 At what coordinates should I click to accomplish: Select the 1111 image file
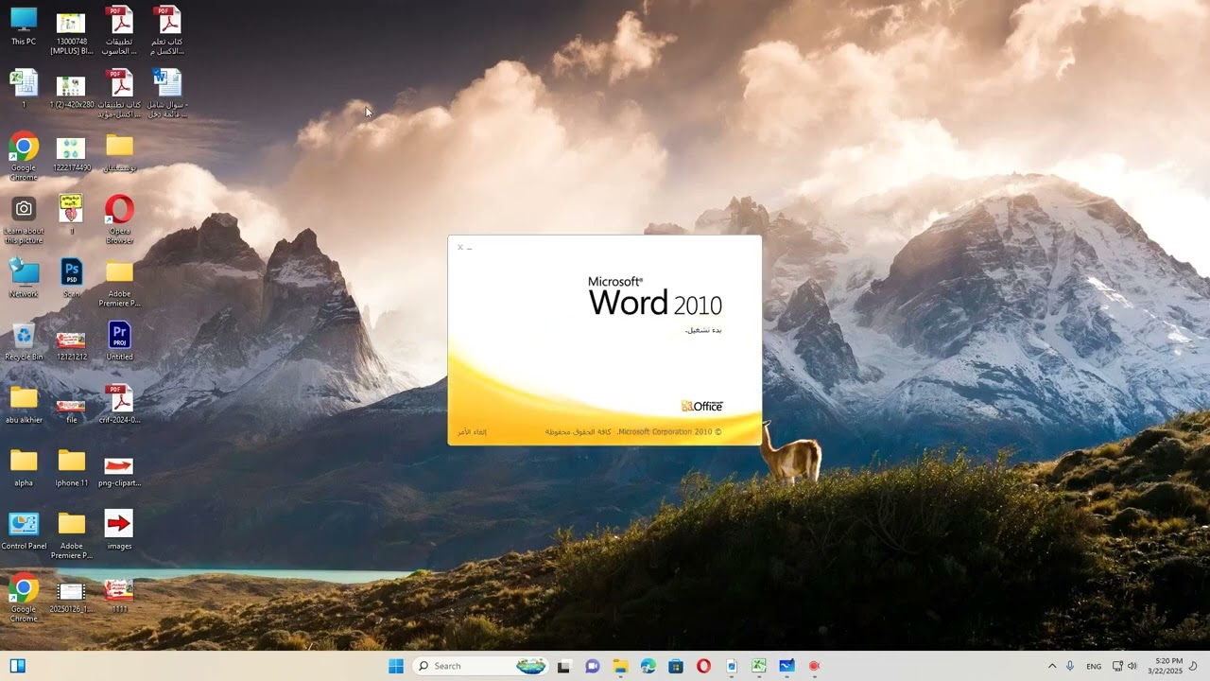click(x=119, y=594)
